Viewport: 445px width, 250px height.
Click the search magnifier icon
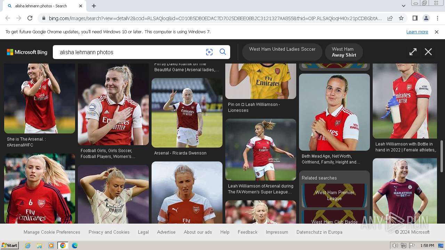(x=223, y=52)
